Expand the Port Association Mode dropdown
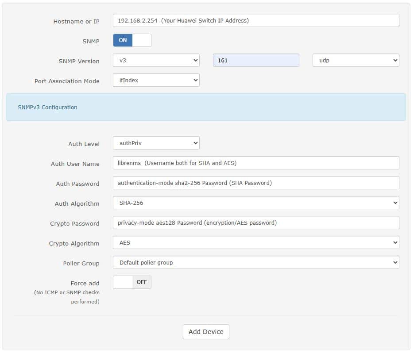The image size is (414, 353). (155, 80)
